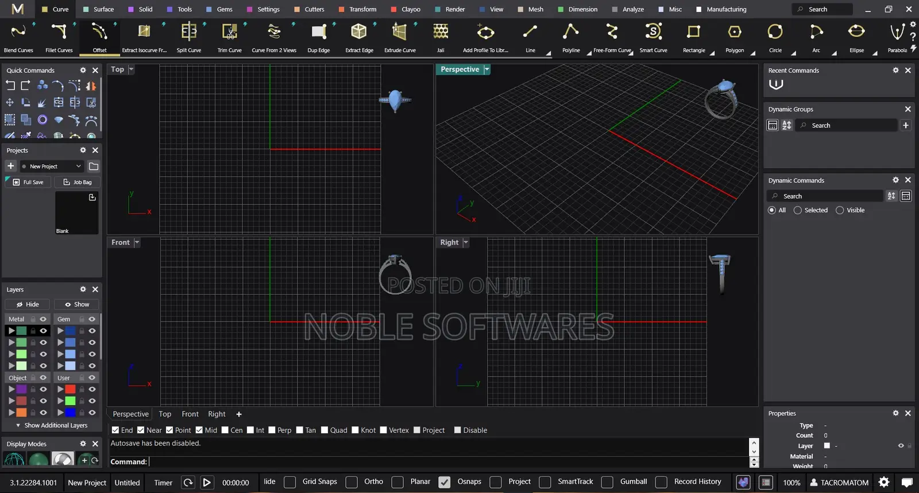Screen dimensions: 919x493
Task: Open the Front viewport dropdown arrow
Action: tap(137, 243)
